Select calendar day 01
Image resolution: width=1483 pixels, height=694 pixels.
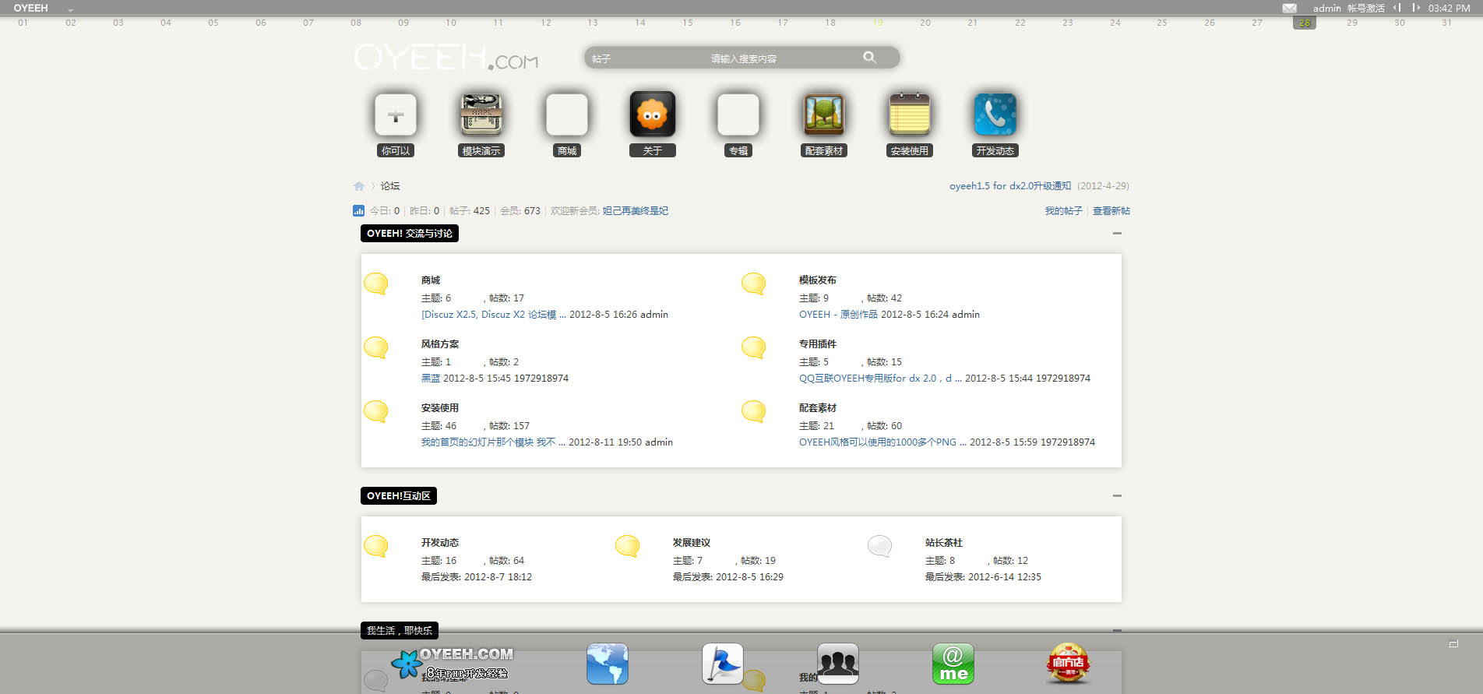coord(23,23)
